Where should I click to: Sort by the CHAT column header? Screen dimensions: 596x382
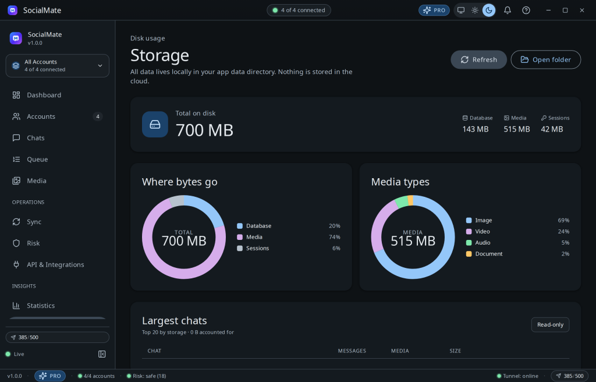click(154, 351)
